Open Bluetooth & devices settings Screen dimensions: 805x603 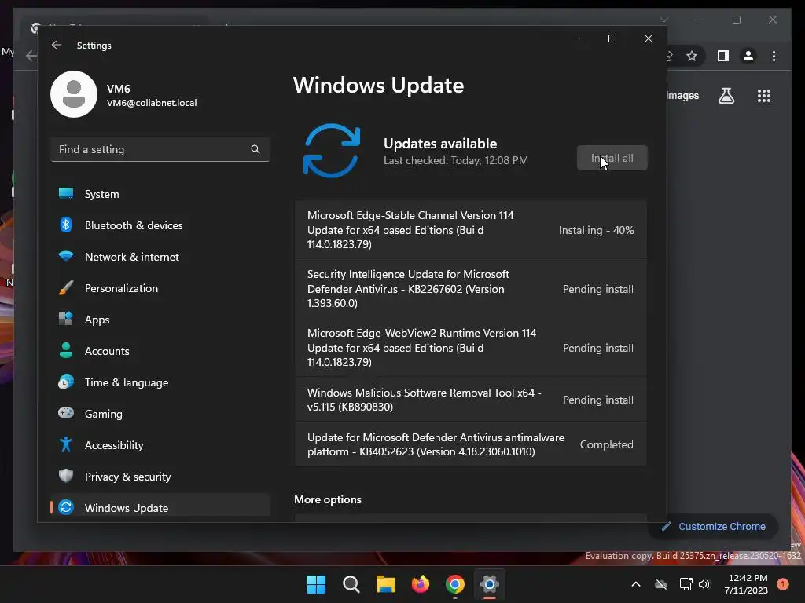(x=160, y=225)
